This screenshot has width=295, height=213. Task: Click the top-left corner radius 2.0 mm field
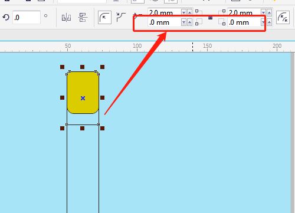point(165,13)
